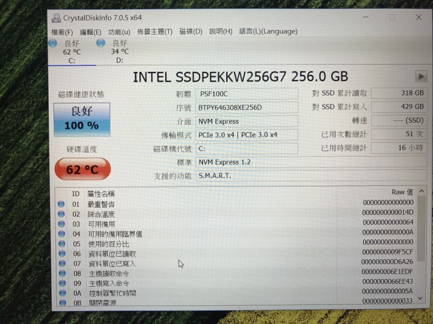
Task: Click the drive letter field C:
Action: tap(247, 149)
